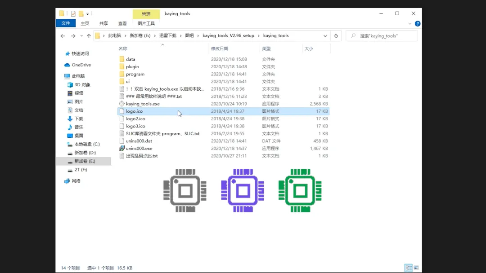Screen dimensions: 486x273
Task: Go up one folder level arrow
Action: tap(89, 36)
